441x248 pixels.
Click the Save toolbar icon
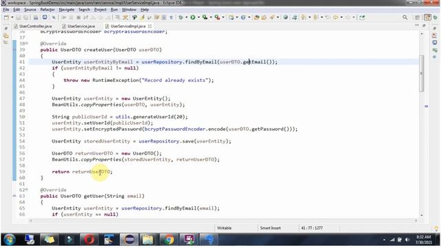click(19, 17)
